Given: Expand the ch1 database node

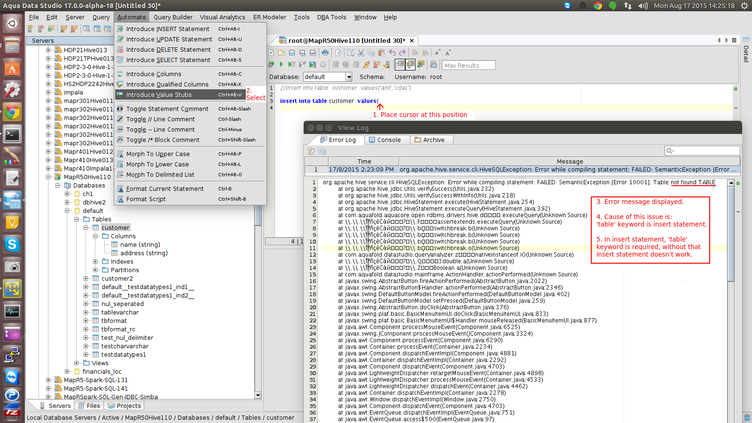Looking at the screenshot, I should coord(67,194).
